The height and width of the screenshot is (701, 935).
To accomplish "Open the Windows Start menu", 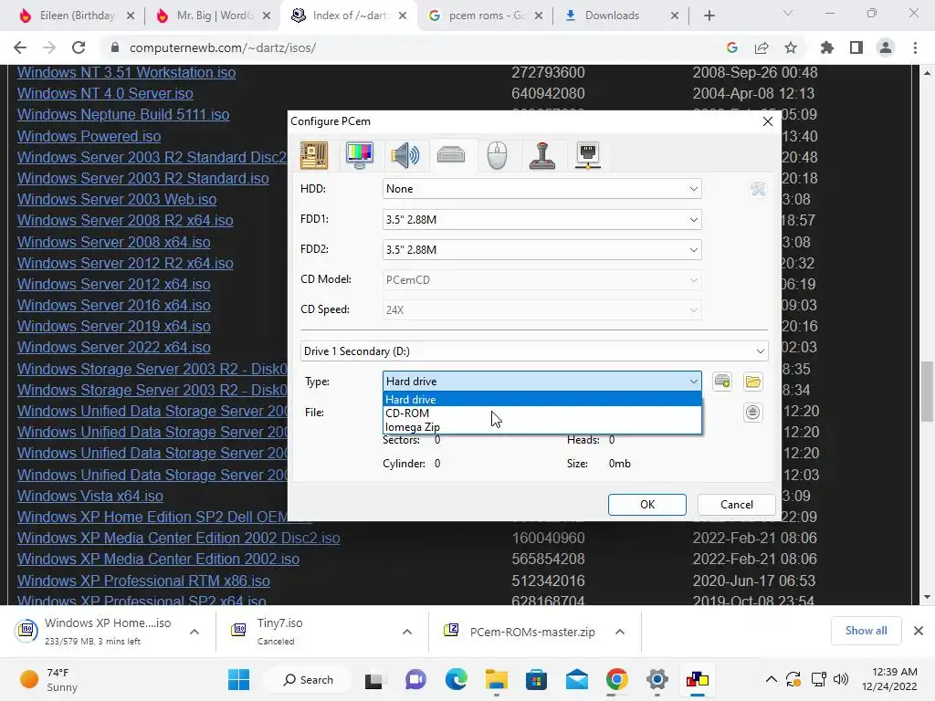I will point(238,679).
